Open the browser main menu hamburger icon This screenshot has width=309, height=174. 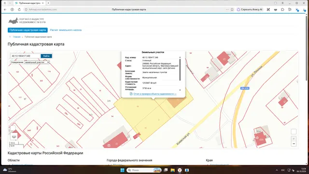click(282, 3)
